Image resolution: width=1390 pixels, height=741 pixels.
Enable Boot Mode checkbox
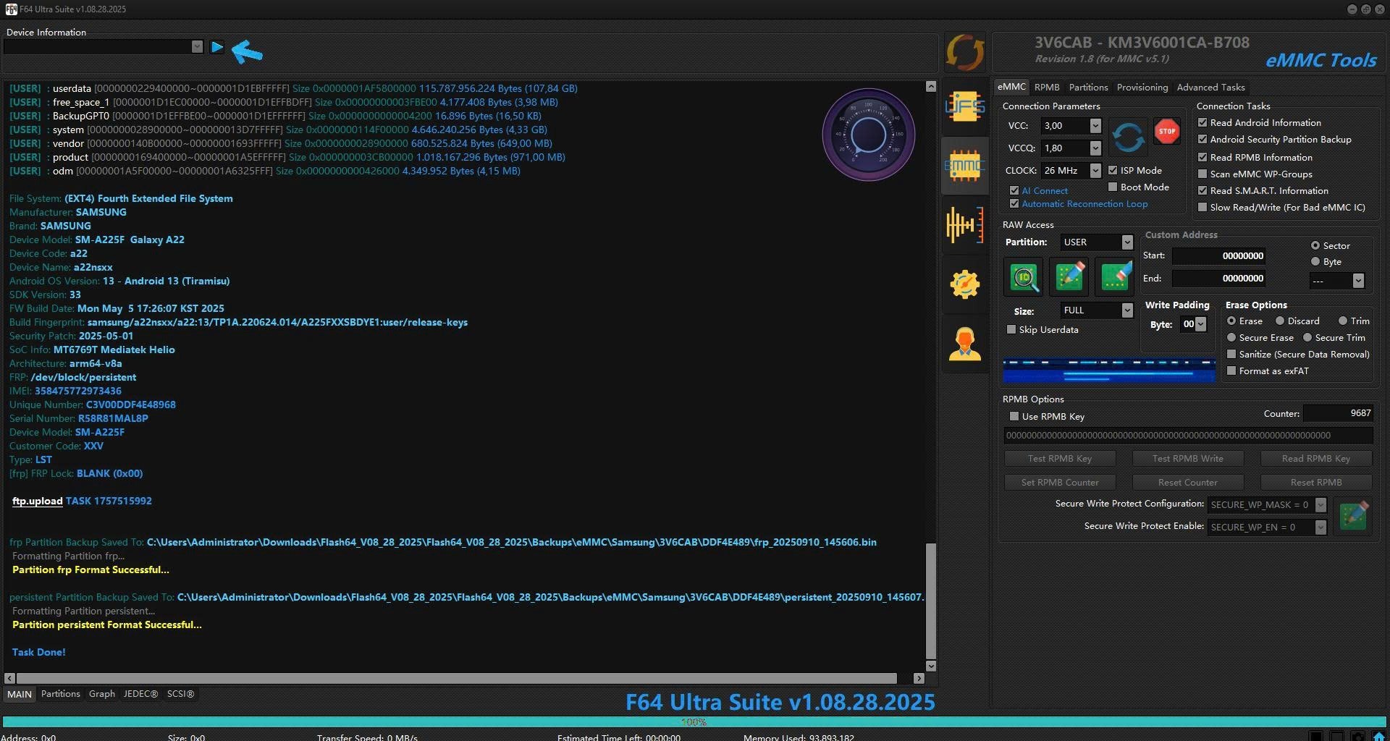[x=1113, y=187]
